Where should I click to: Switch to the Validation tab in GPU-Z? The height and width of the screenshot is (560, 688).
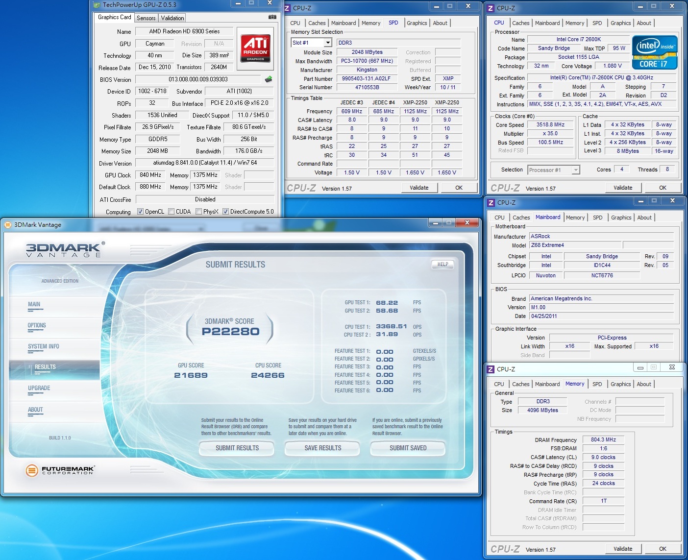[172, 18]
